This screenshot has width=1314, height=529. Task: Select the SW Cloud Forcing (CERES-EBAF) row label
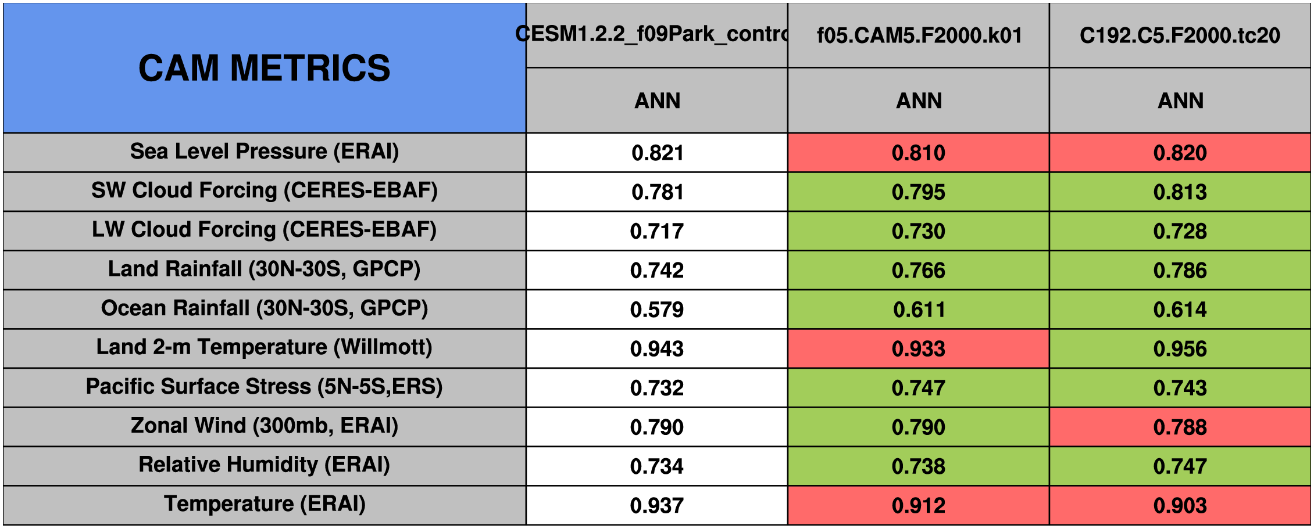(x=264, y=190)
